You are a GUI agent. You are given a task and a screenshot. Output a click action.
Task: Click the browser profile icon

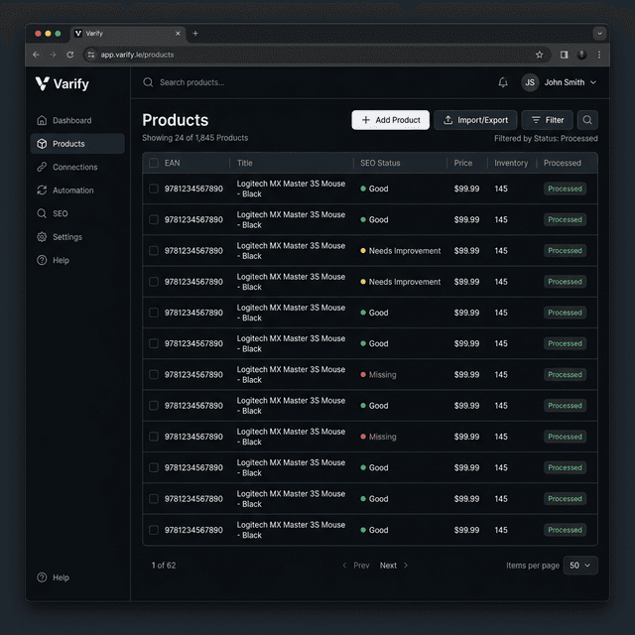[581, 55]
